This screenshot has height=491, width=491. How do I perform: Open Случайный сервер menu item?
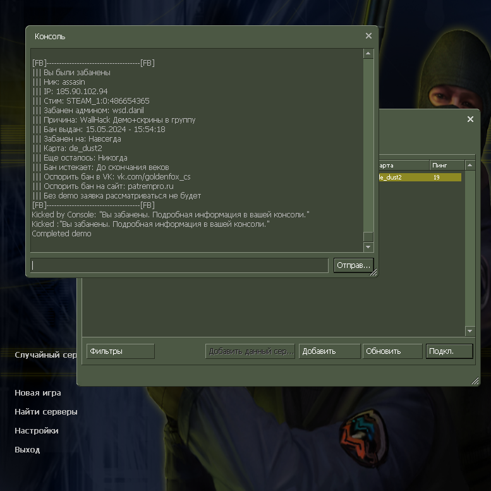45,355
